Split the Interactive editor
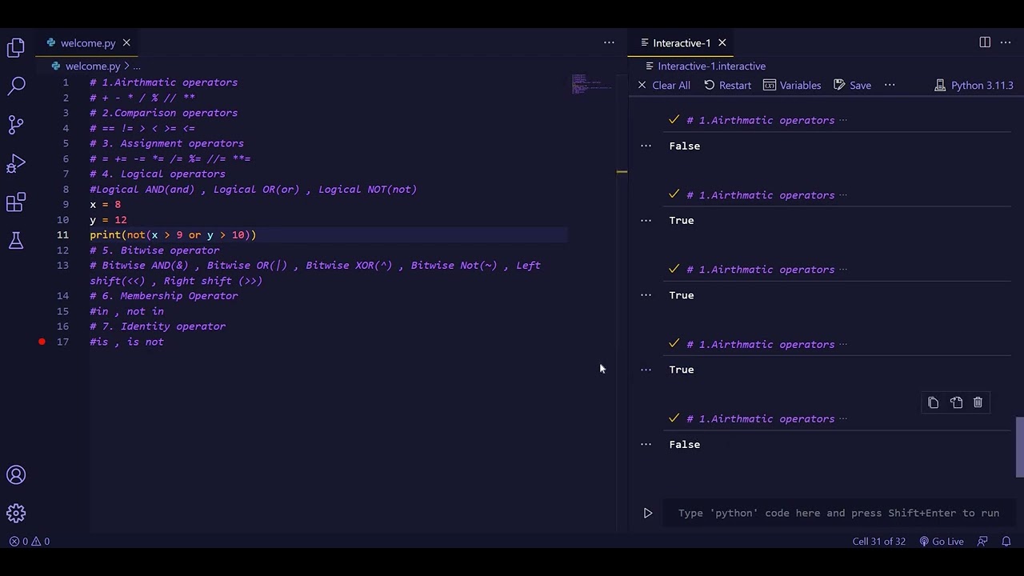 point(985,43)
